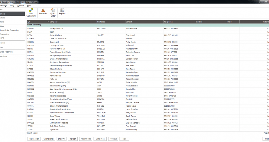The width and height of the screenshot is (269, 142).
Task: Select the Blank company group row
Action: [148, 25]
